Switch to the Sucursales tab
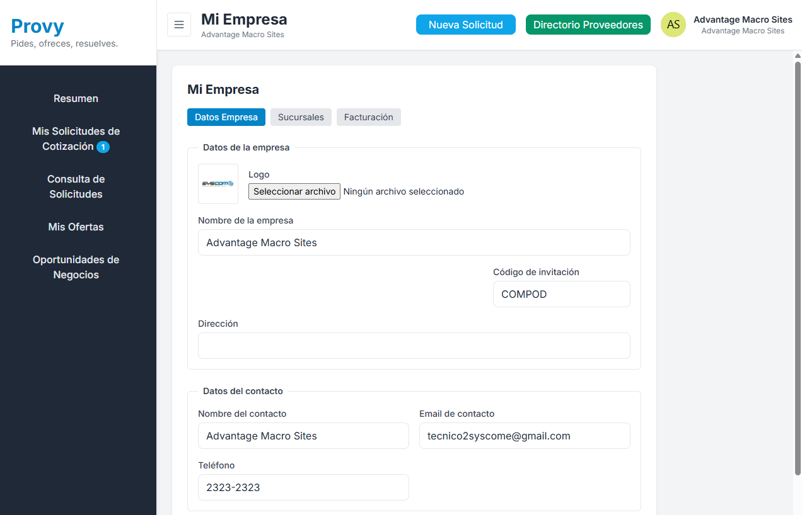 click(x=301, y=117)
